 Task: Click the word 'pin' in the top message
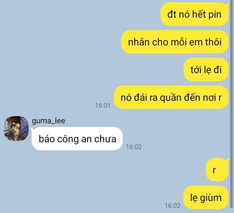tap(215, 15)
